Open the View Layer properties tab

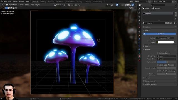139,20
